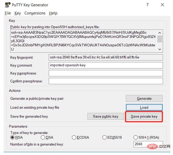Image resolution: width=173 pixels, height=155 pixels.
Task: Click the public key box scroll-up arrow
Action: 160,33
